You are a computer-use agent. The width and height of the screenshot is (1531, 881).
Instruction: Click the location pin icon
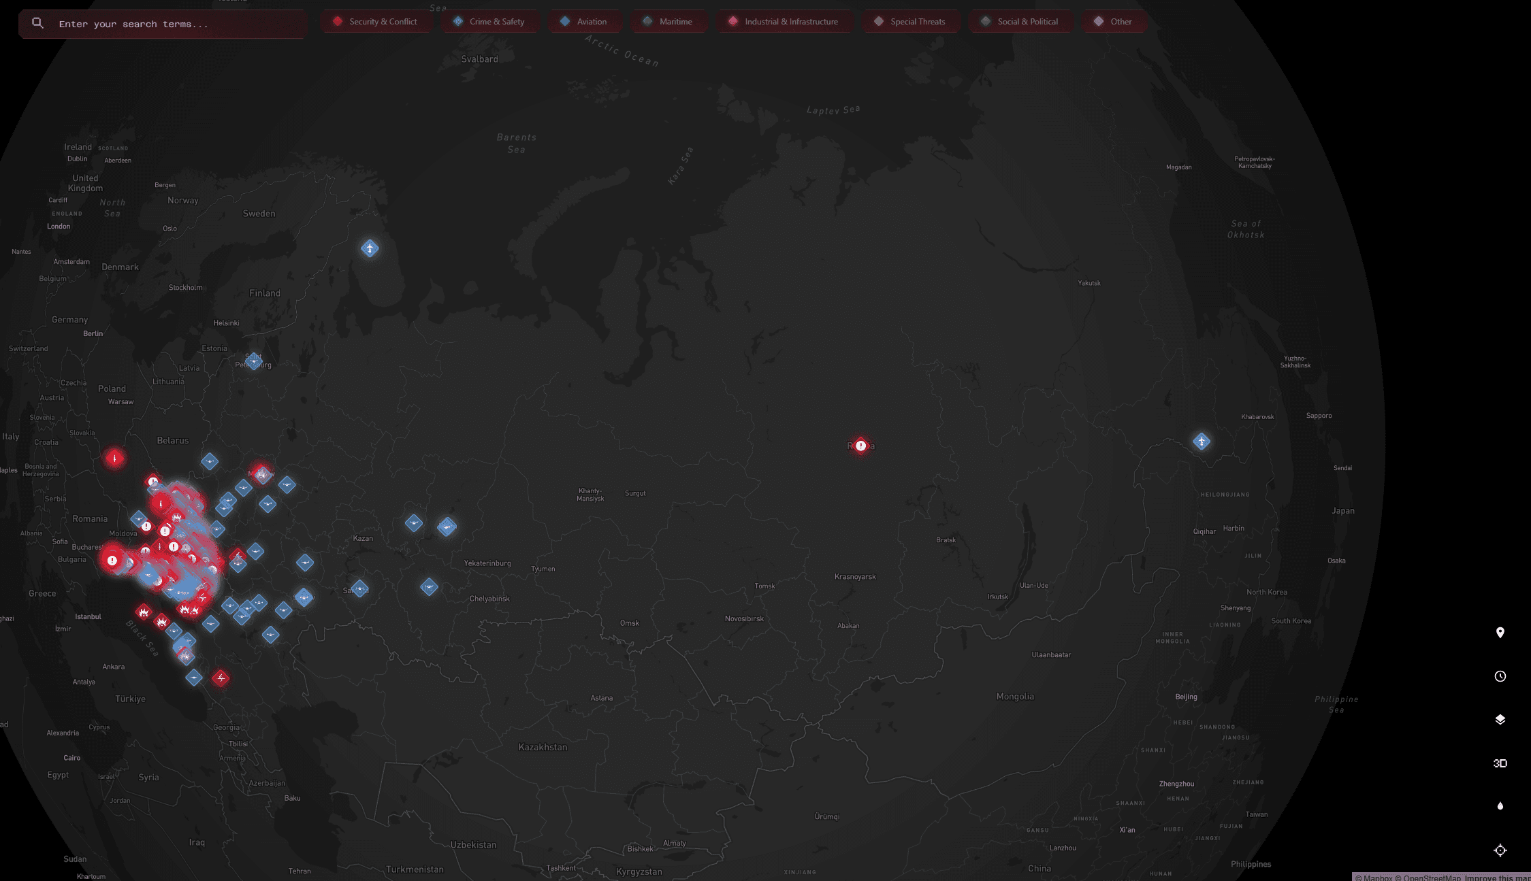coord(1500,633)
